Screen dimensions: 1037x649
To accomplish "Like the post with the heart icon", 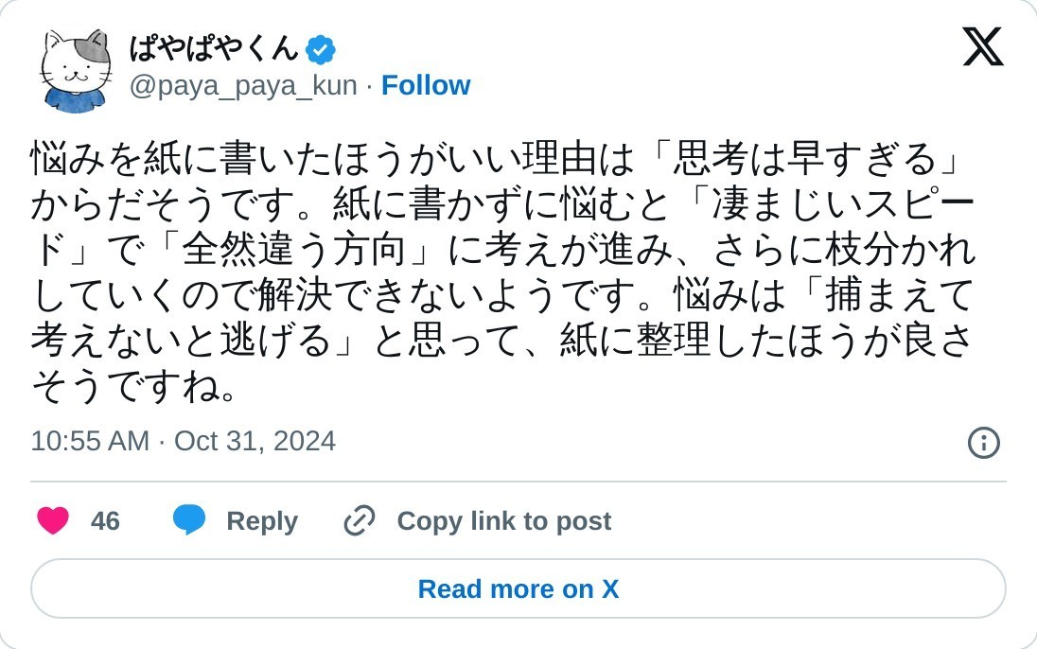I will pyautogui.click(x=53, y=520).
